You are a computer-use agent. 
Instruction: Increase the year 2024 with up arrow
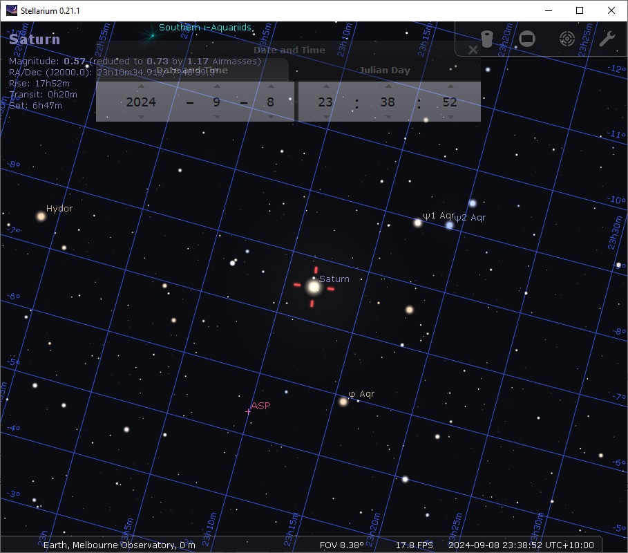tap(141, 86)
